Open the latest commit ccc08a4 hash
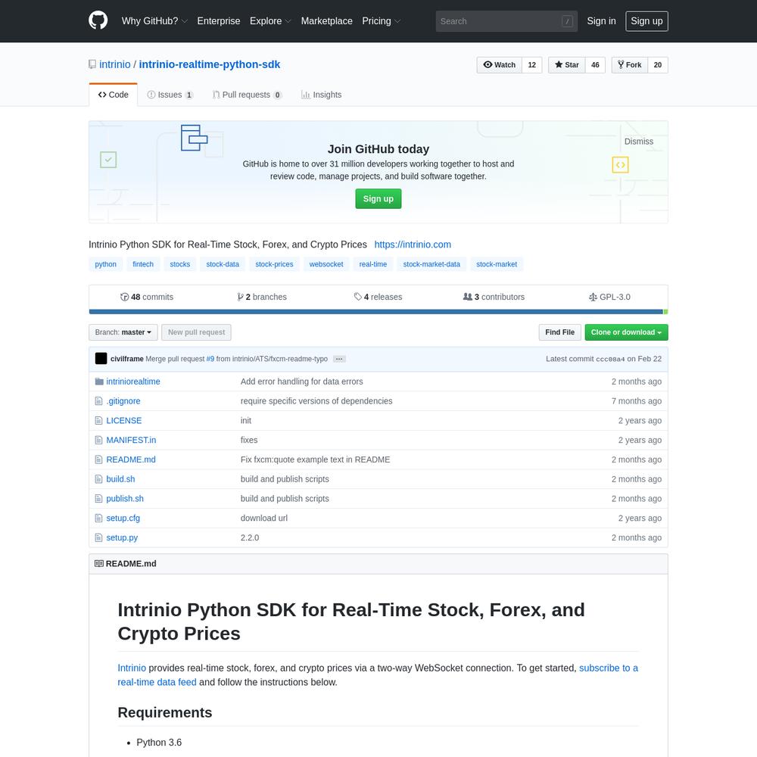The width and height of the screenshot is (757, 757). [610, 359]
